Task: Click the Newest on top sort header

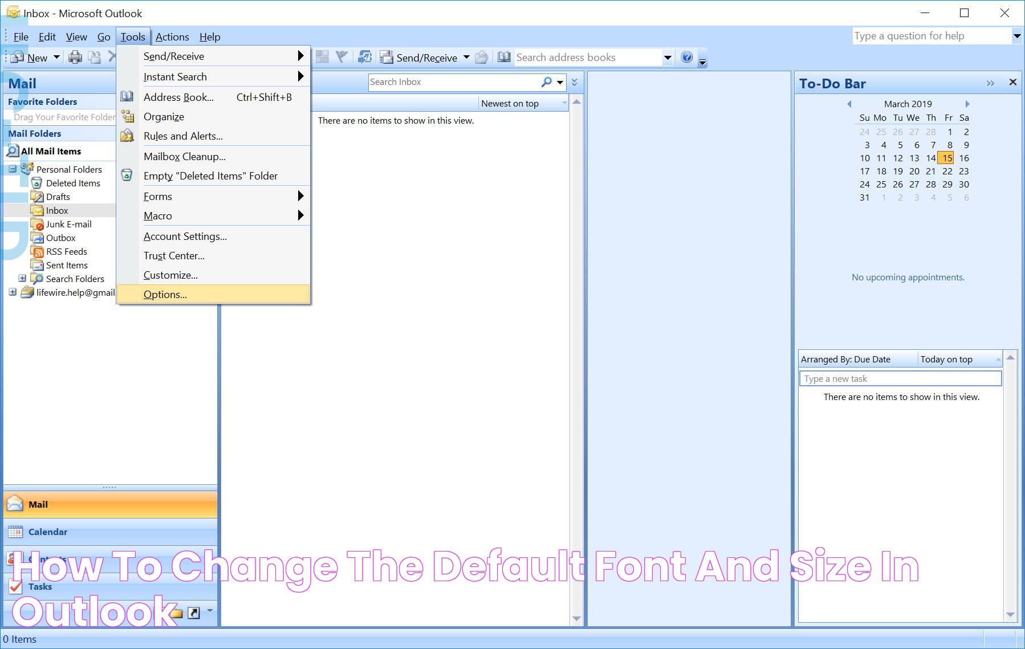Action: (523, 104)
